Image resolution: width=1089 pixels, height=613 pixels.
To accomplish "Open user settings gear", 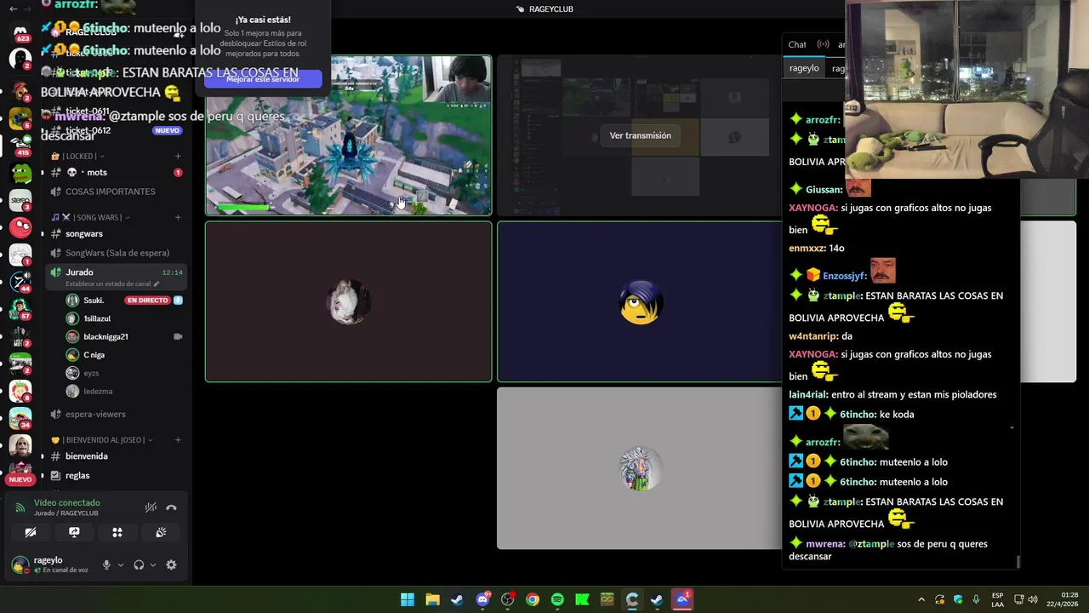I will (171, 564).
